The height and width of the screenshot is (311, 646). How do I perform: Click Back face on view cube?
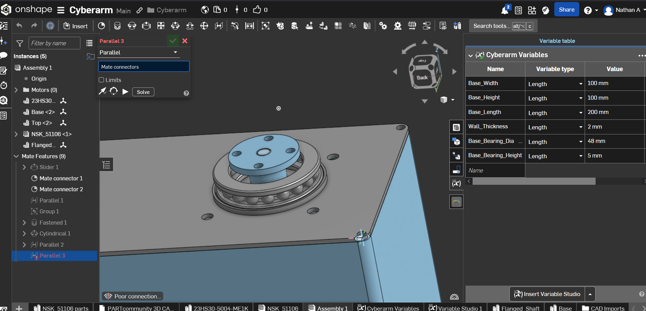(x=422, y=78)
